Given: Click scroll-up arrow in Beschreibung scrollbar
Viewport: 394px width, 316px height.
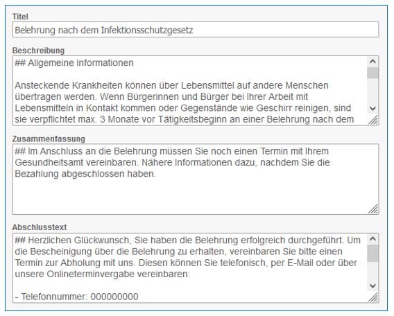Looking at the screenshot, I should click(x=372, y=62).
